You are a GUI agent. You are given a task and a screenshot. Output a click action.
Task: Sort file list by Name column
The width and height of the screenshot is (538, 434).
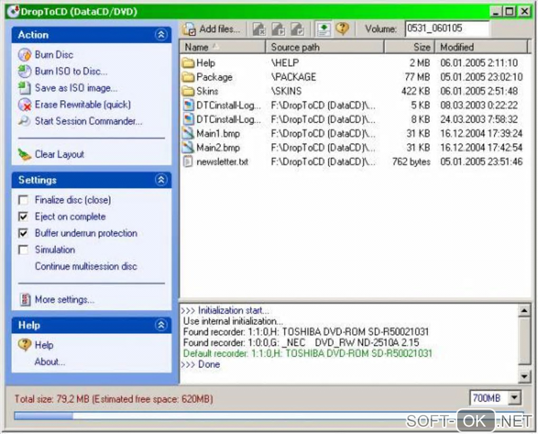point(223,47)
